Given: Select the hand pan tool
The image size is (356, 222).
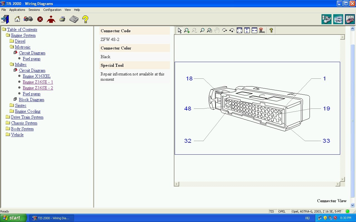Looking at the screenshot, I should click(x=217, y=31).
